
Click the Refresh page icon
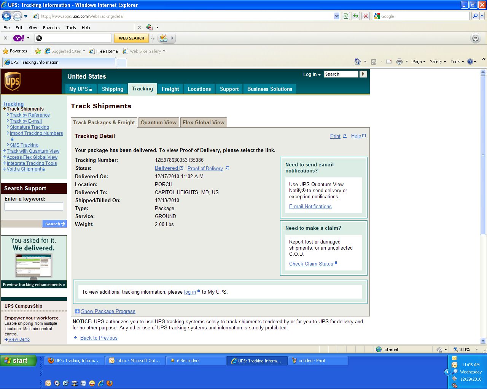pos(356,16)
